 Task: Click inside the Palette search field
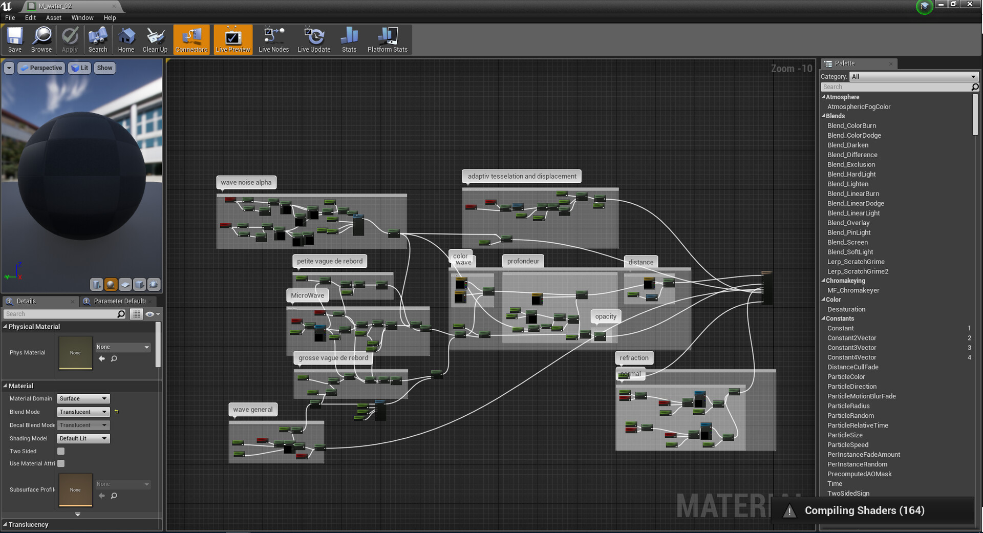[x=896, y=87]
